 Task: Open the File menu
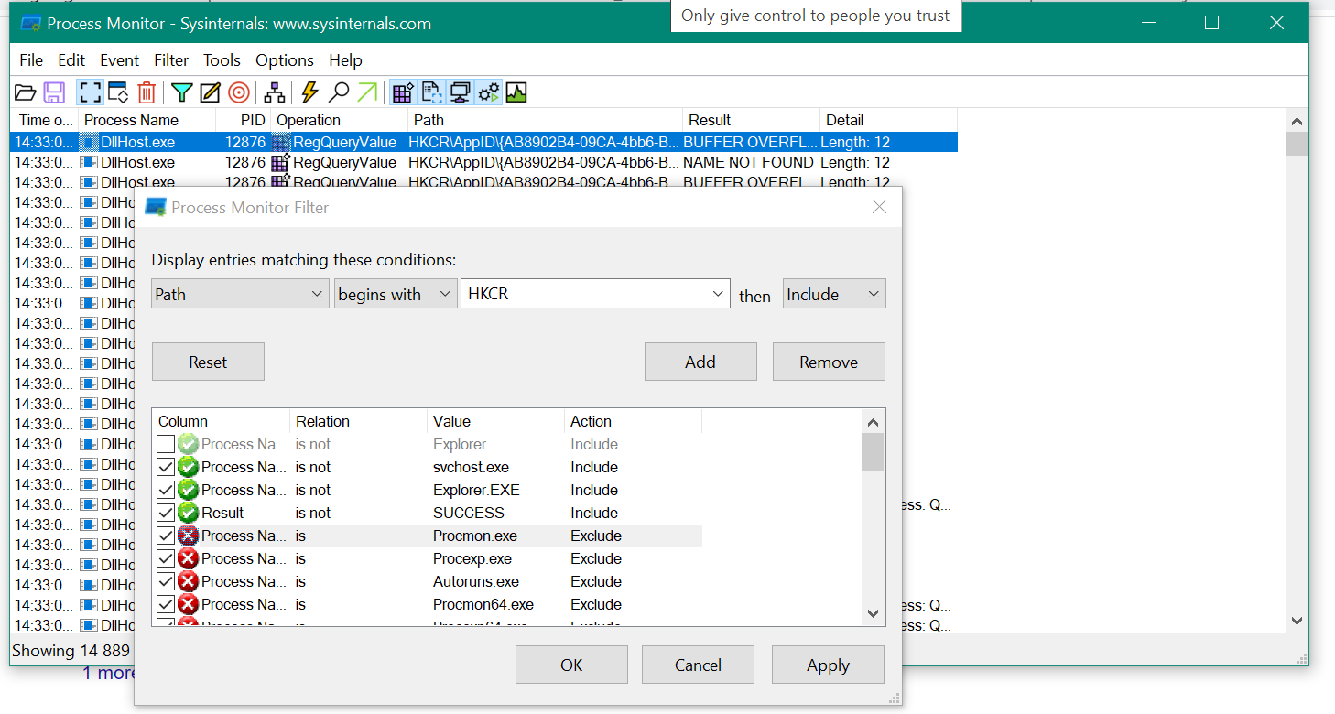tap(31, 60)
